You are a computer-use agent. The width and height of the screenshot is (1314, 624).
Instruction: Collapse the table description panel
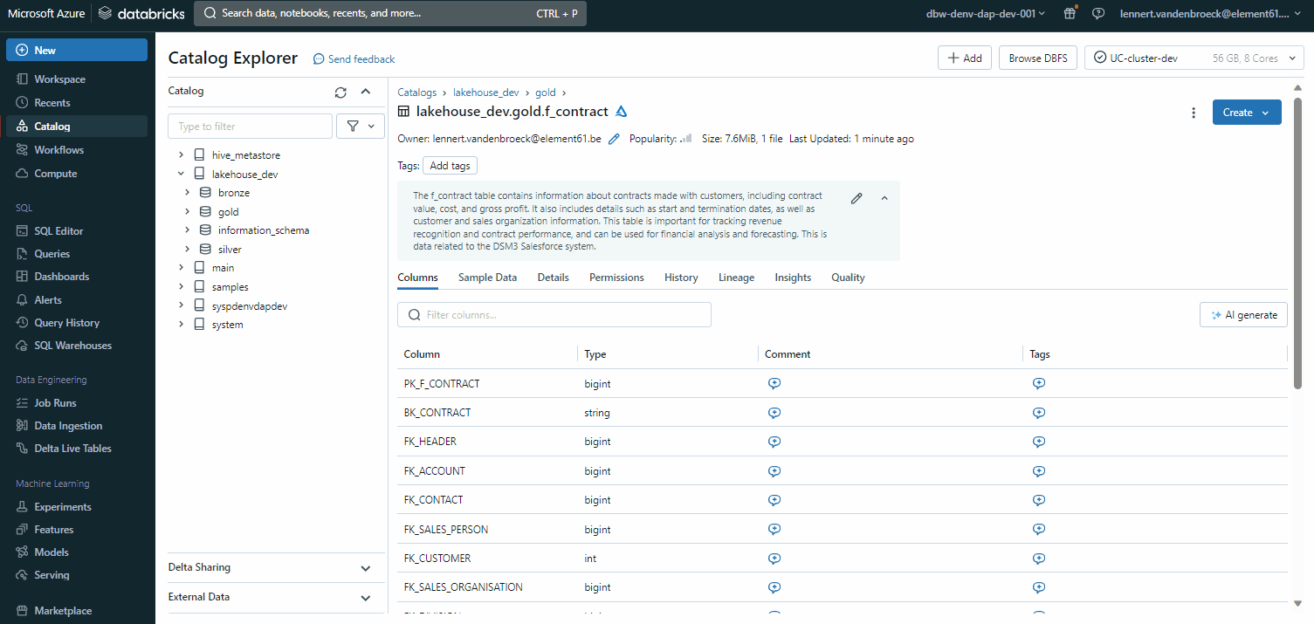[x=884, y=198]
